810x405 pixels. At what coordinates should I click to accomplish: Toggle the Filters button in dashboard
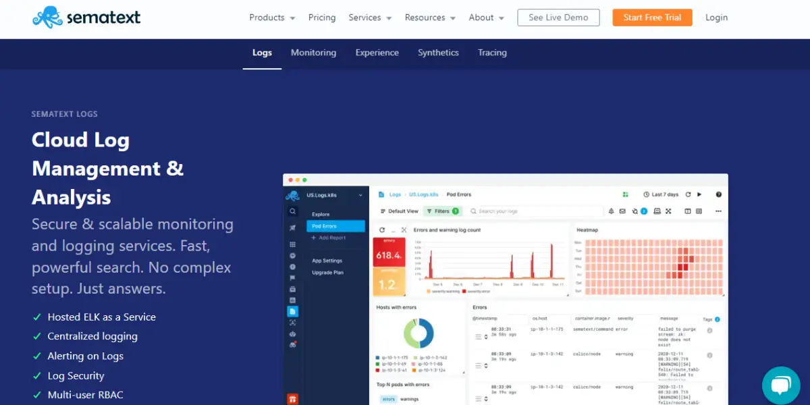click(442, 211)
